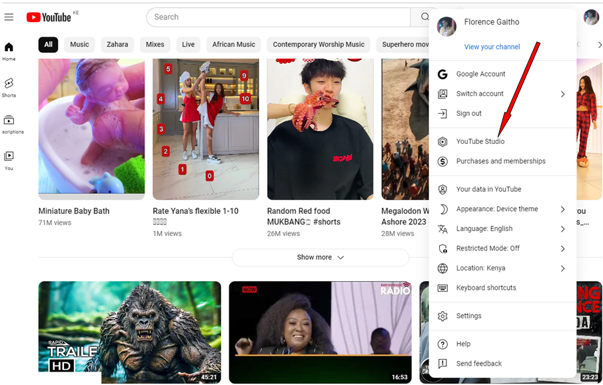Viewport: 603px width, 385px height.
Task: Open YouTube Studio
Action: (x=479, y=141)
